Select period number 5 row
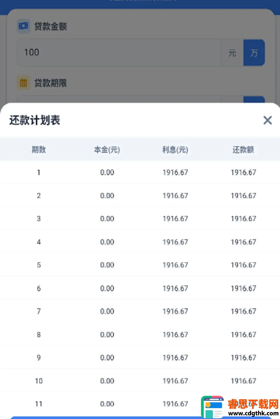The height and width of the screenshot is (419, 280). (x=140, y=265)
